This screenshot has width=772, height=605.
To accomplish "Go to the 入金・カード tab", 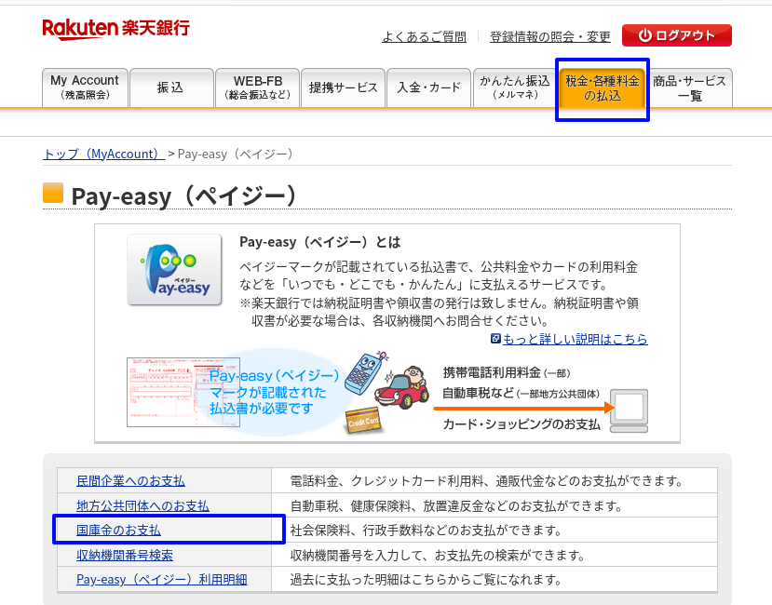I will 428,87.
